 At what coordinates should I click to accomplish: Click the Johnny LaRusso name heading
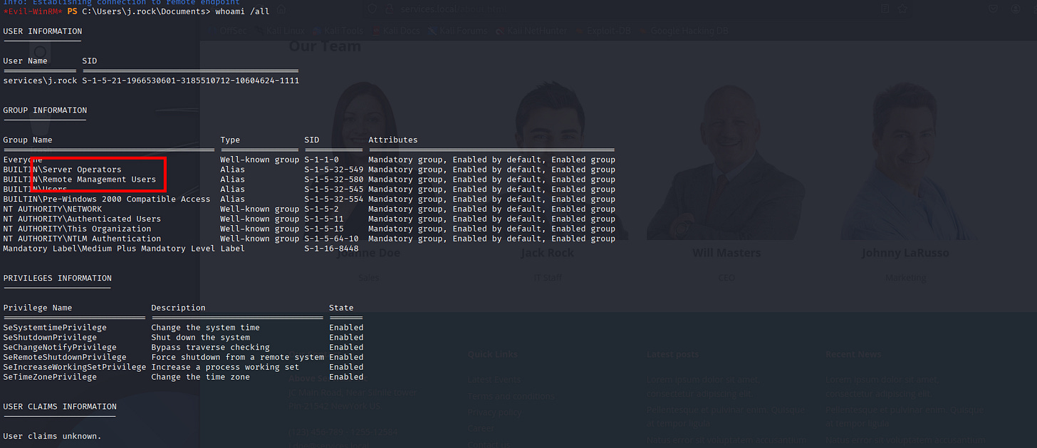point(905,253)
